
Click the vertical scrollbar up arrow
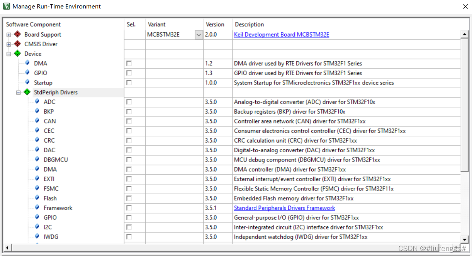[x=465, y=35]
